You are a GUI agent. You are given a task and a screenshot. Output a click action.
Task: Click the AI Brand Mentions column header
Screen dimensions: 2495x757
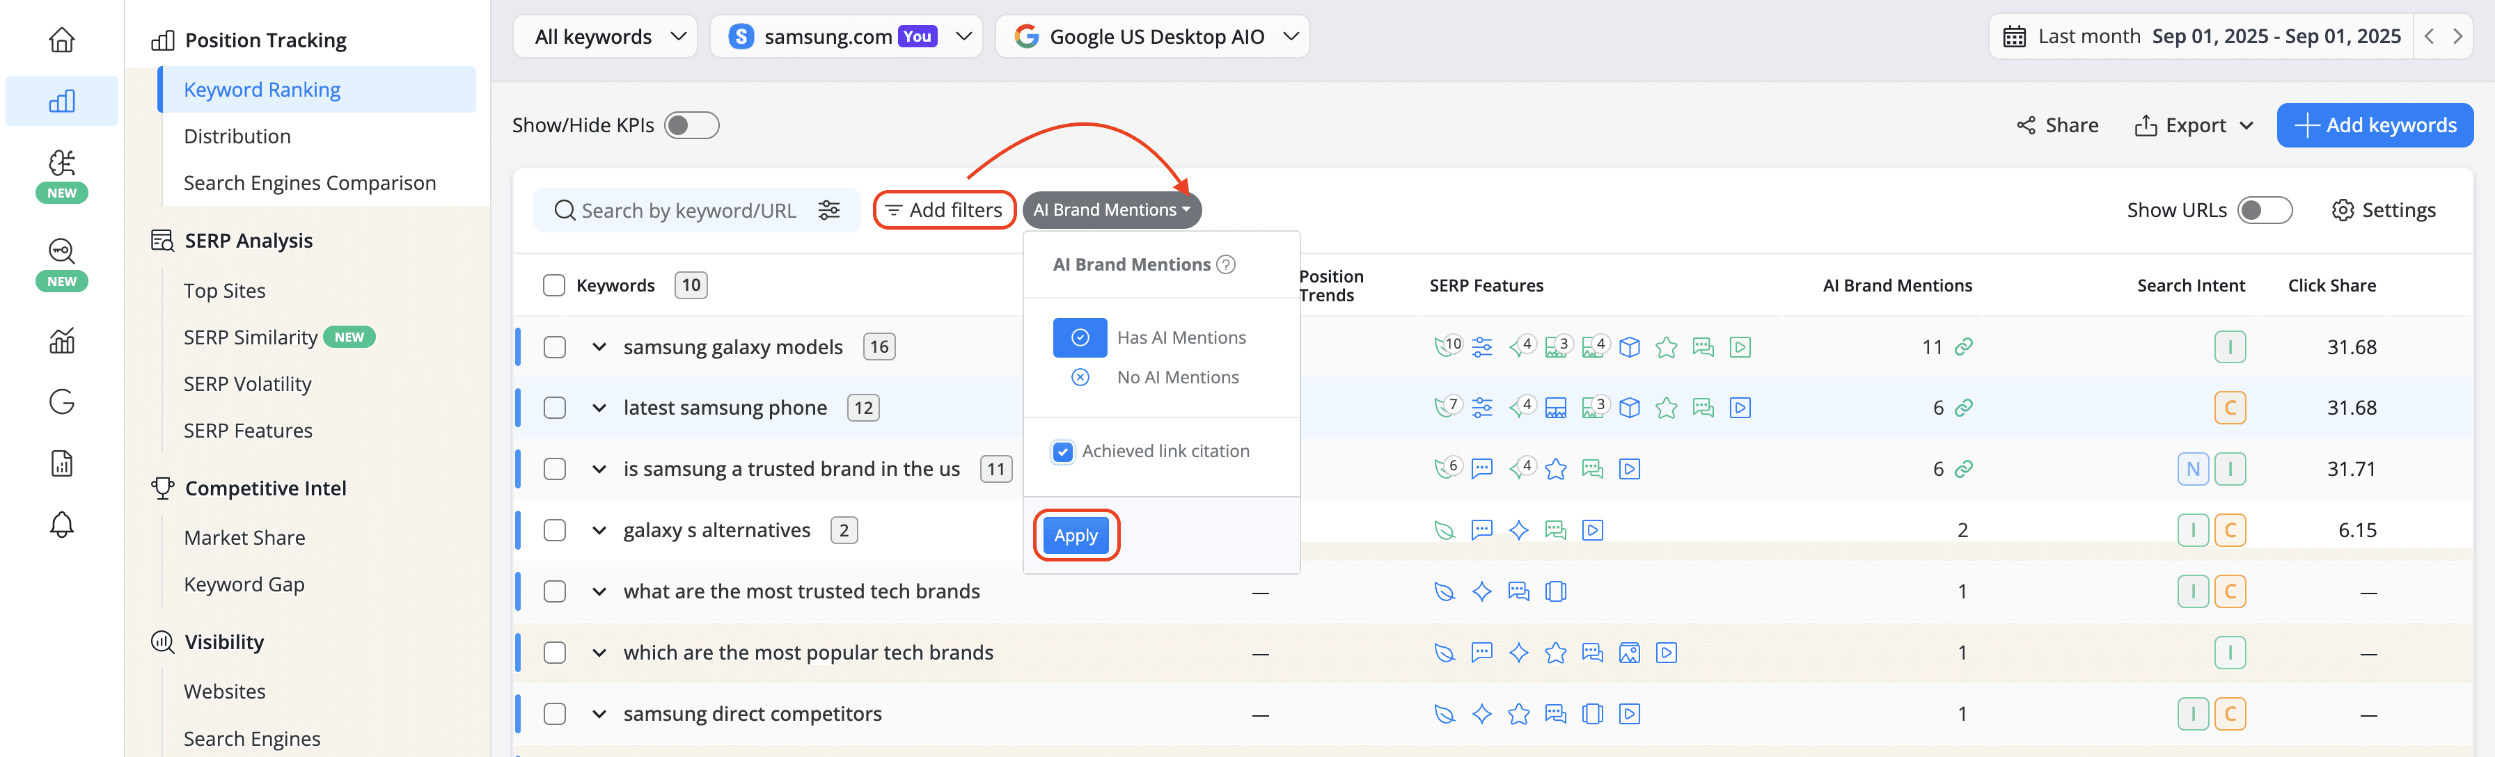(1898, 285)
